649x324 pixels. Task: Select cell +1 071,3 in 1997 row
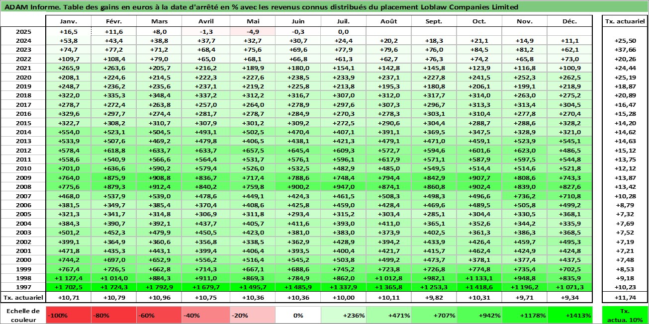pos(570,287)
